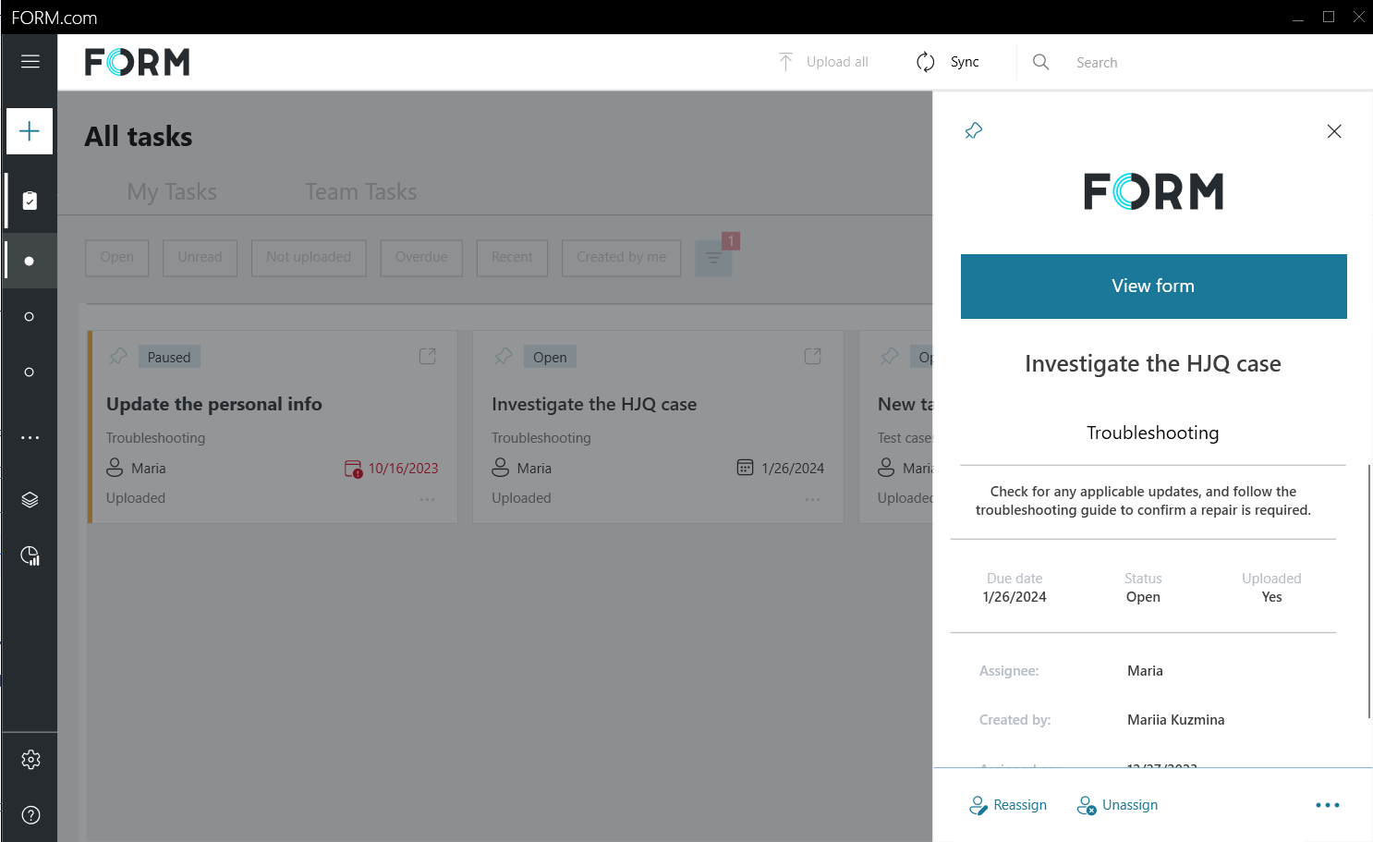1373x842 pixels.
Task: Open the layers icon in sidebar
Action: pos(30,500)
